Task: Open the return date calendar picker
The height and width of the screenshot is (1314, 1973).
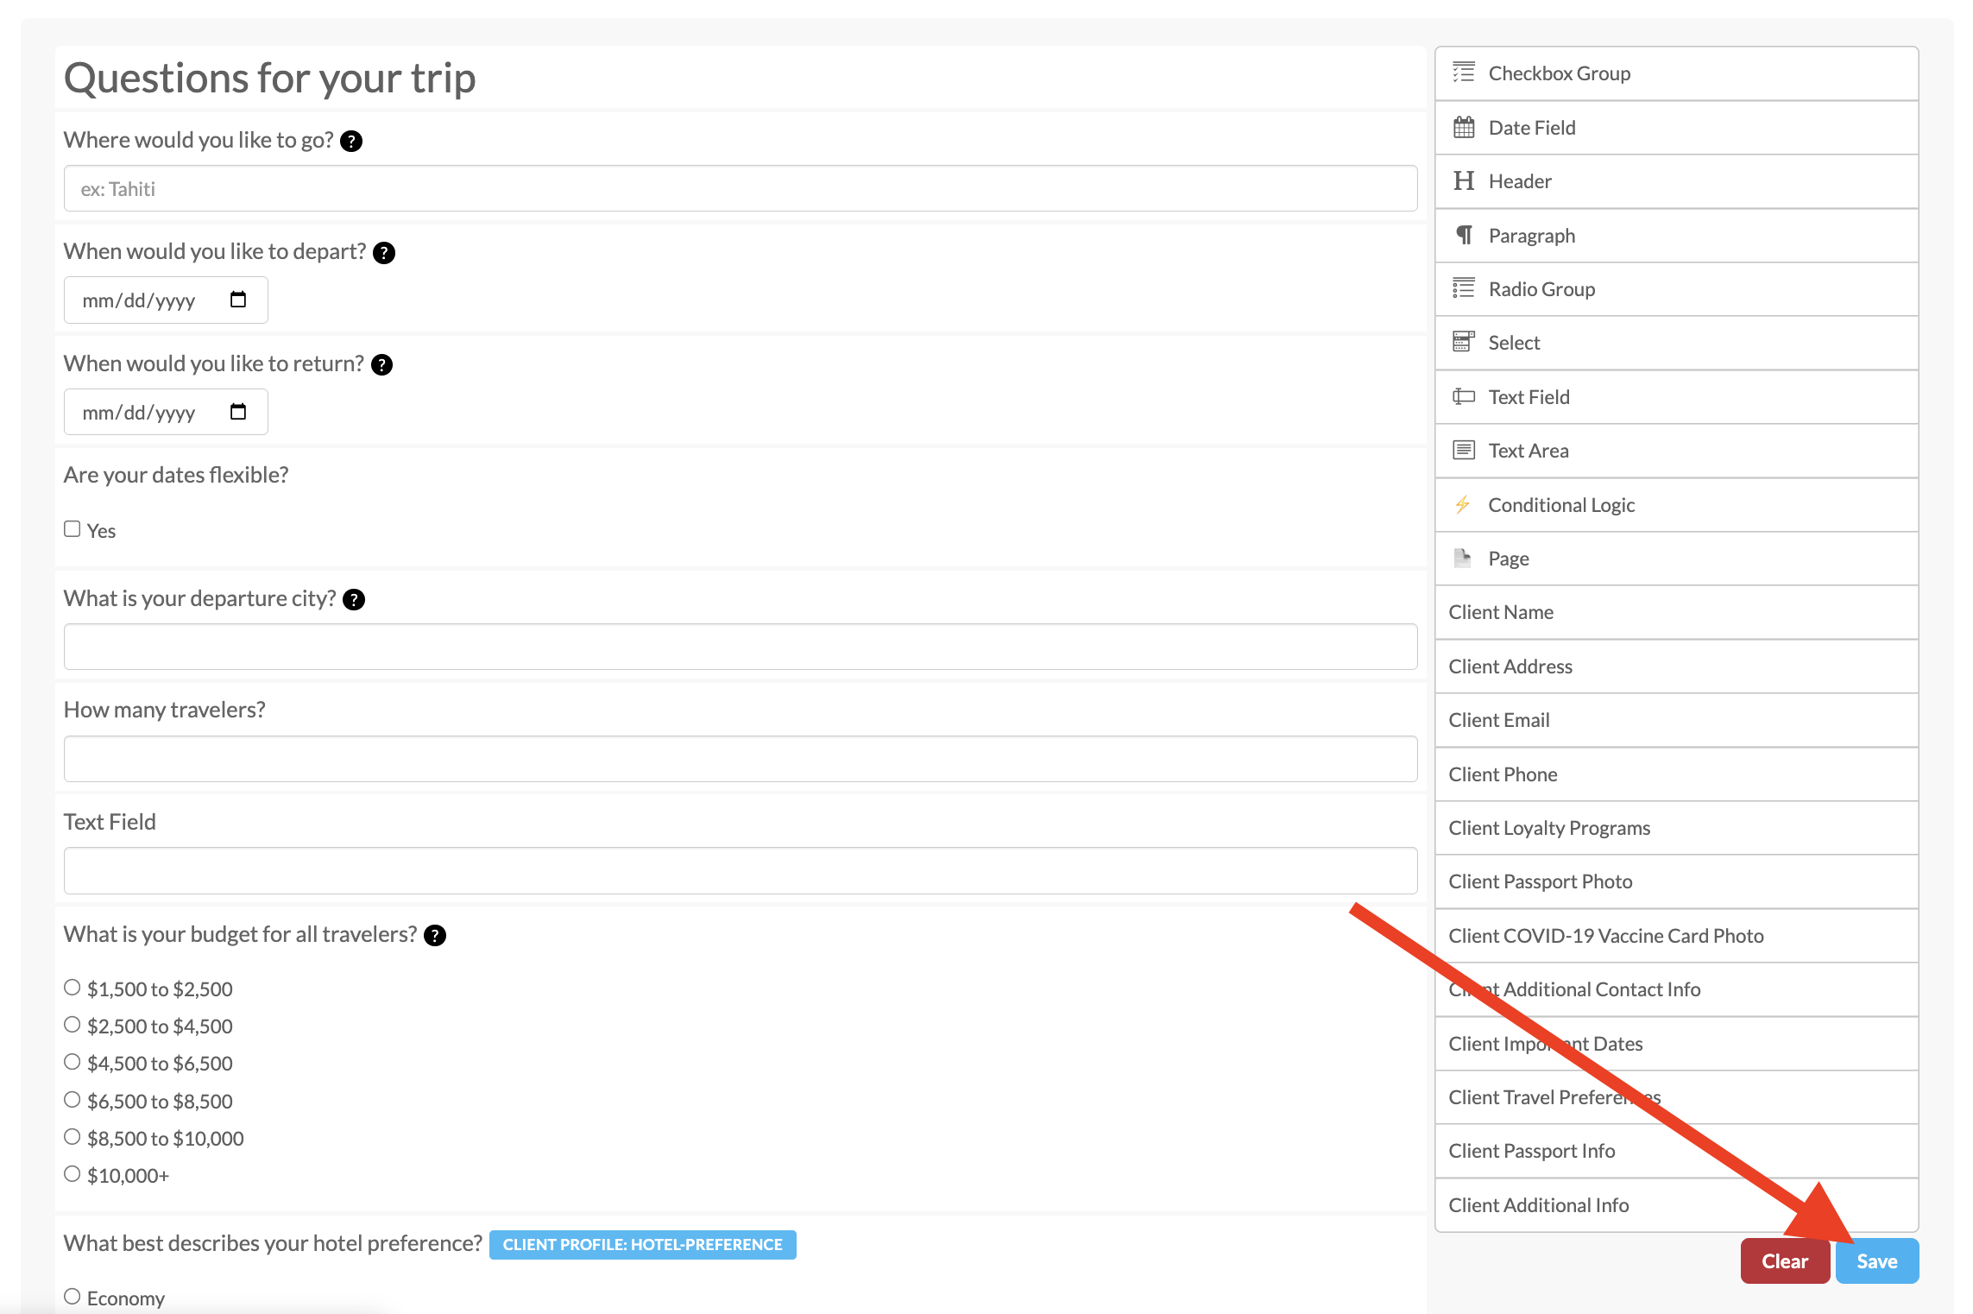Action: (238, 412)
